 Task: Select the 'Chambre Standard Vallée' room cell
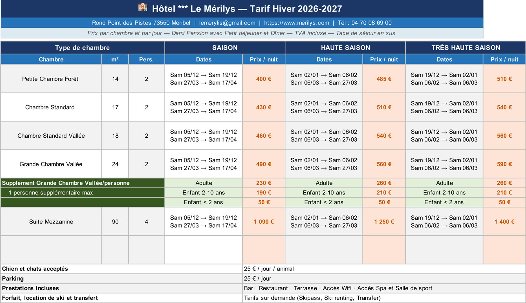[x=51, y=136]
